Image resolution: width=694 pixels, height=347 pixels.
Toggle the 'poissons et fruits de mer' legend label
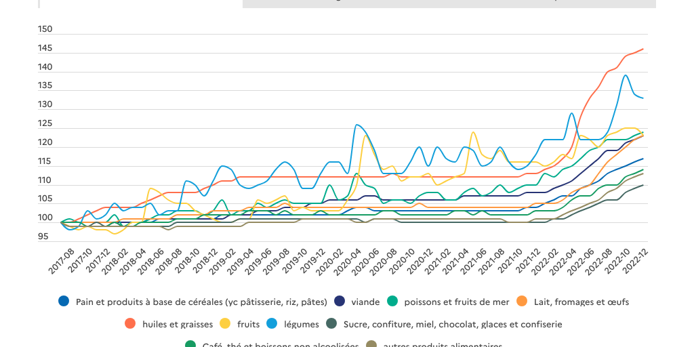click(x=457, y=302)
